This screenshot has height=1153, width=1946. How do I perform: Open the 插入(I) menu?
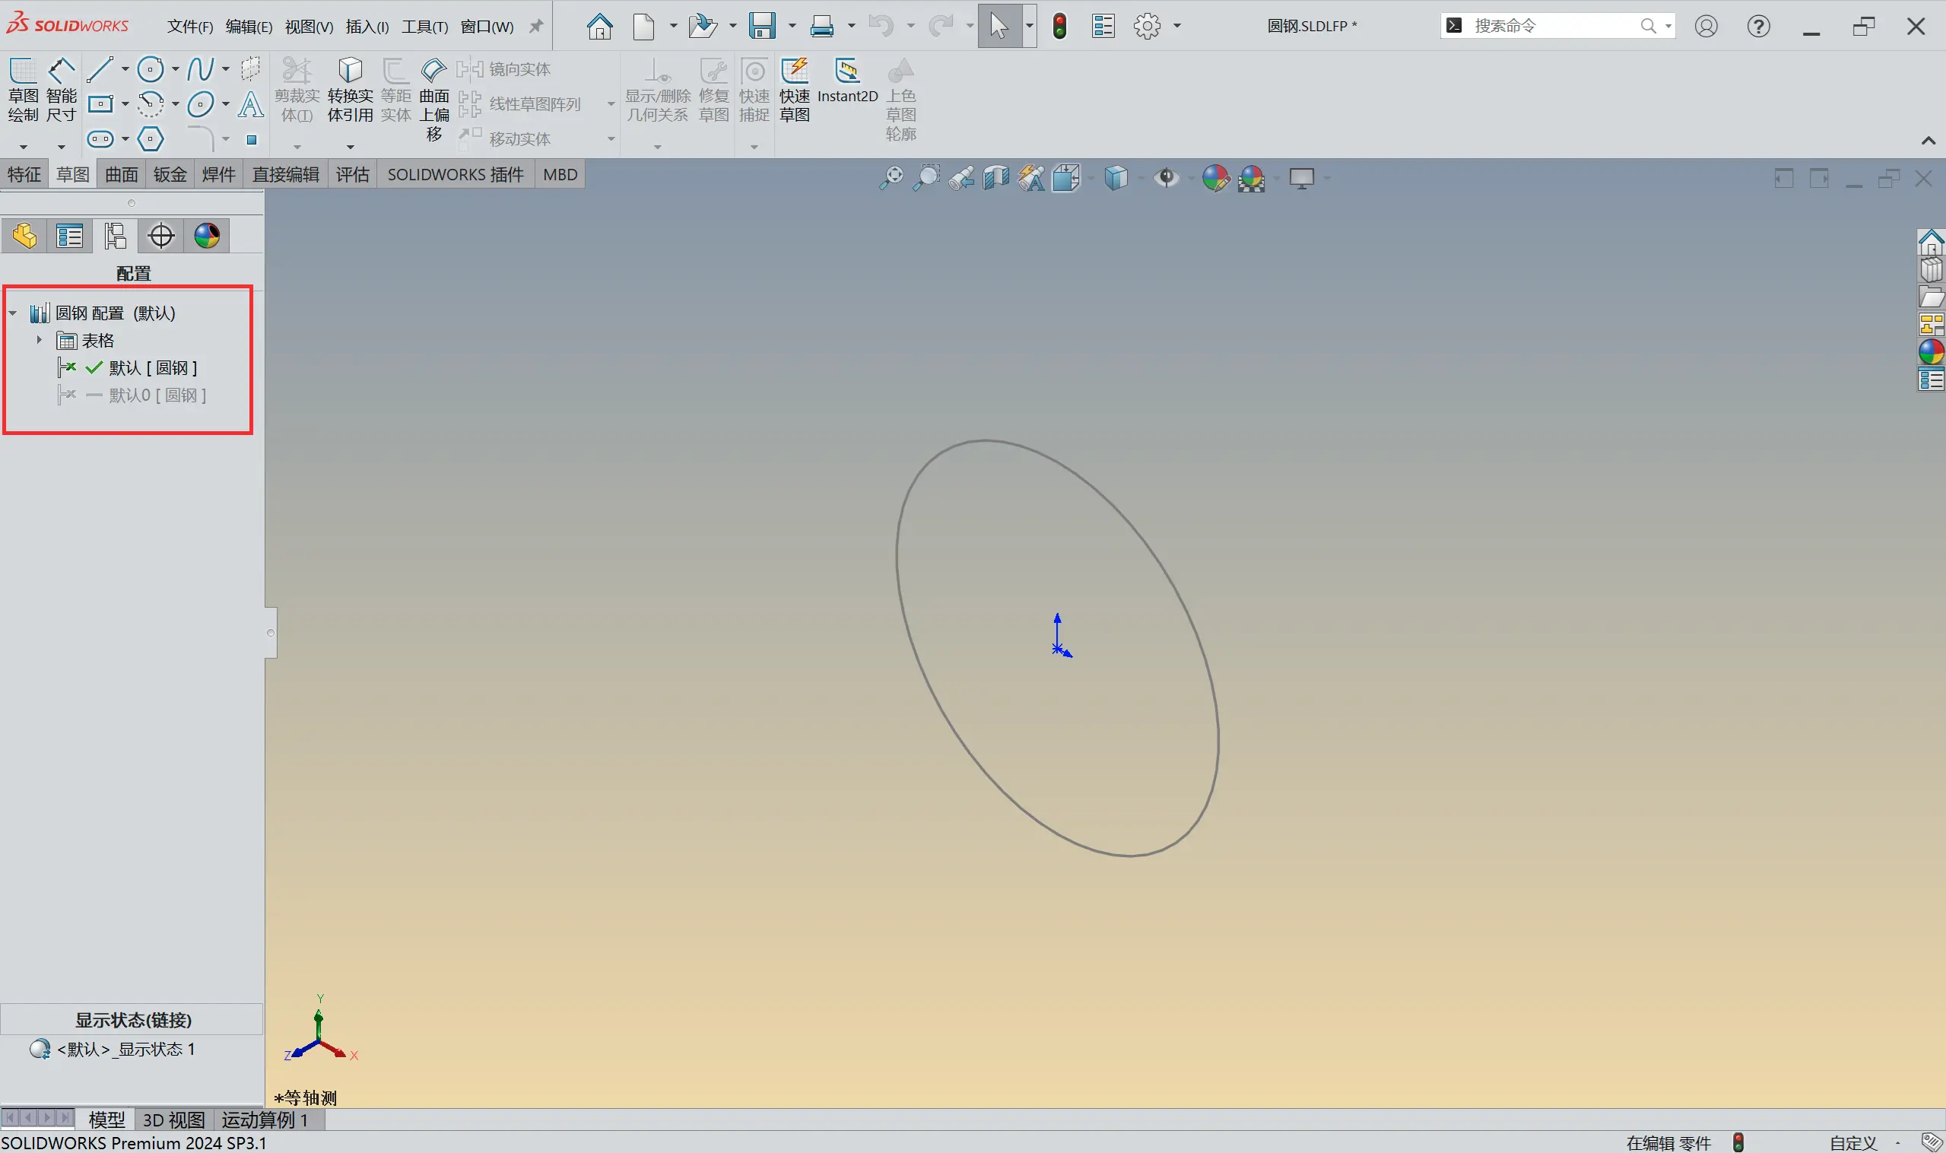[x=367, y=27]
